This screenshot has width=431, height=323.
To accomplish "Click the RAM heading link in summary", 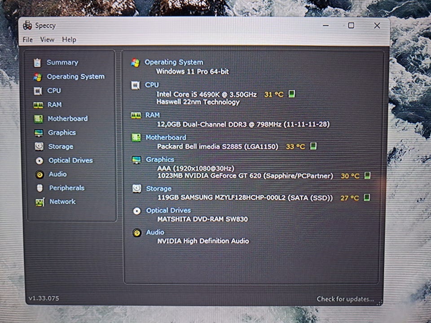I will 152,114.
